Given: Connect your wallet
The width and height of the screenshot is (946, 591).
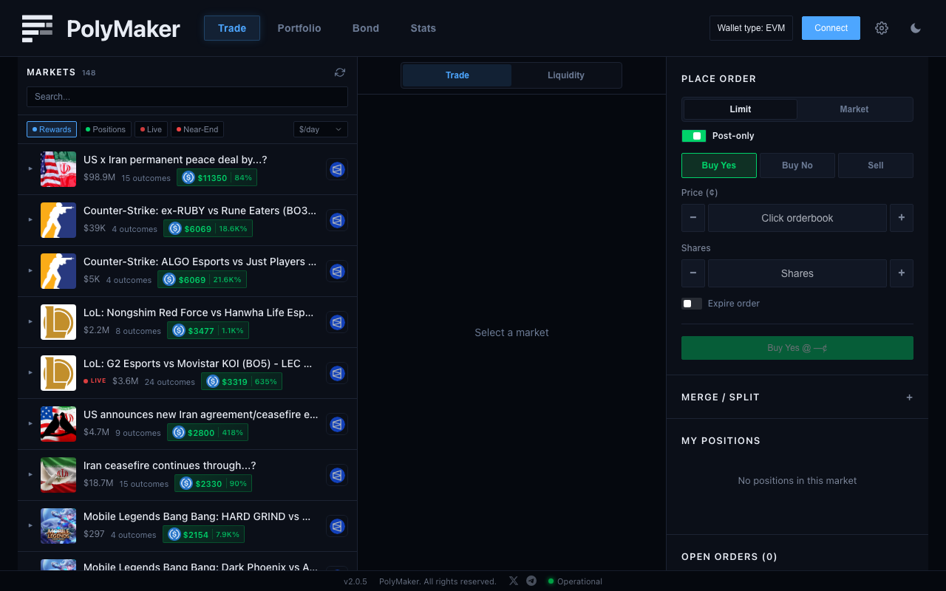Looking at the screenshot, I should click(831, 28).
